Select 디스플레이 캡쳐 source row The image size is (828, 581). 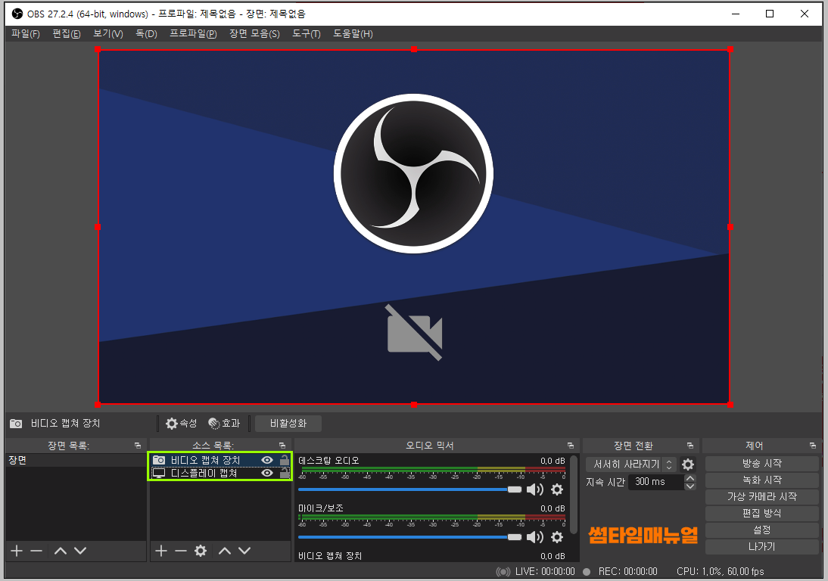point(220,474)
